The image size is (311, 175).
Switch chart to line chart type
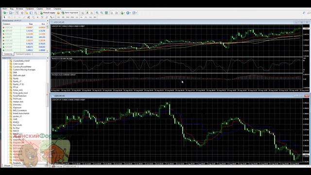pos(92,13)
